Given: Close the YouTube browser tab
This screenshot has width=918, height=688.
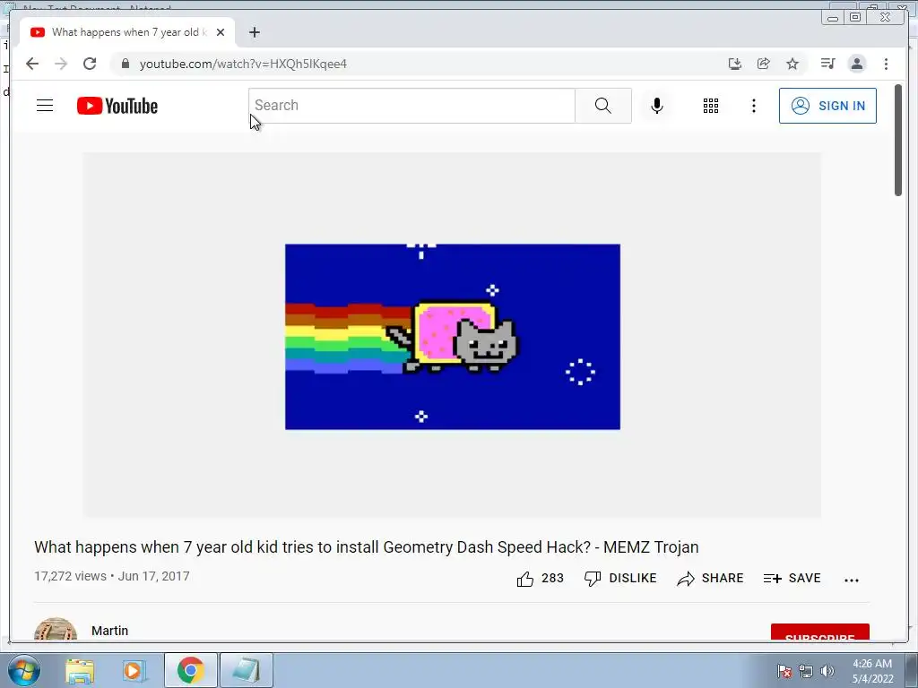Looking at the screenshot, I should click(221, 32).
